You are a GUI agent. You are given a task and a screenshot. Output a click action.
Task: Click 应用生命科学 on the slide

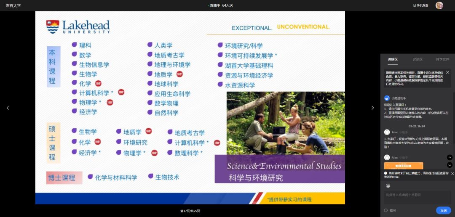click(172, 94)
